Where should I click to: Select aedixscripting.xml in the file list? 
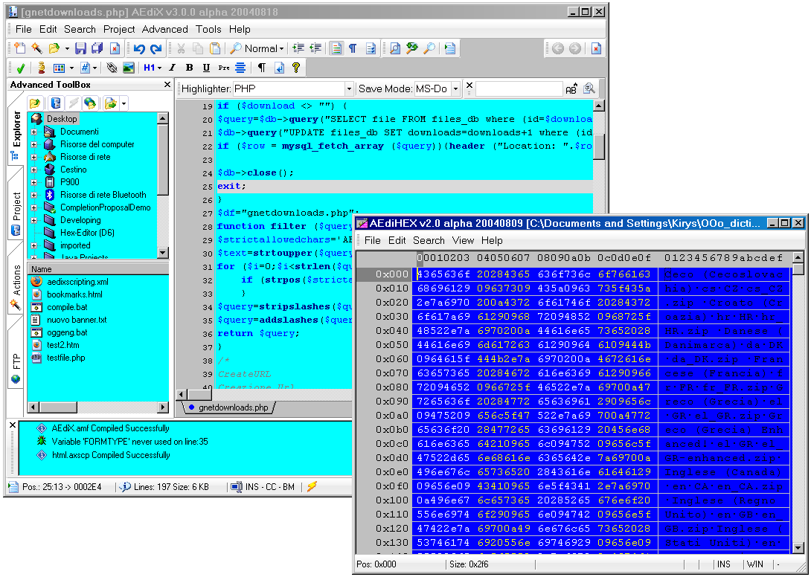coord(77,282)
